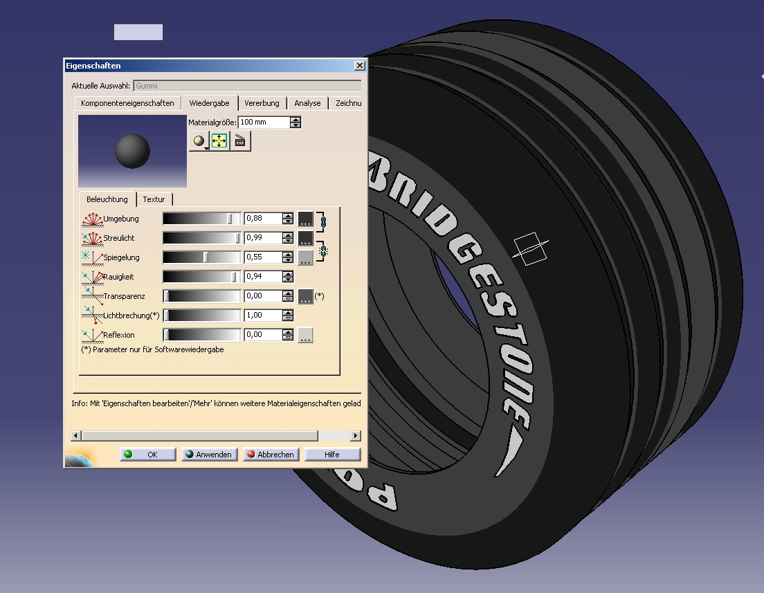Screen dimensions: 764x593
Task: Decrease Rauigkeit value with the down arrow
Action: (x=288, y=280)
